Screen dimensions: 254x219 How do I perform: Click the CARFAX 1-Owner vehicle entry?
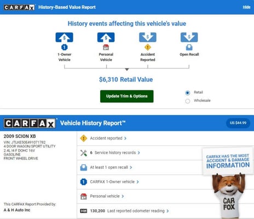pos(114,182)
